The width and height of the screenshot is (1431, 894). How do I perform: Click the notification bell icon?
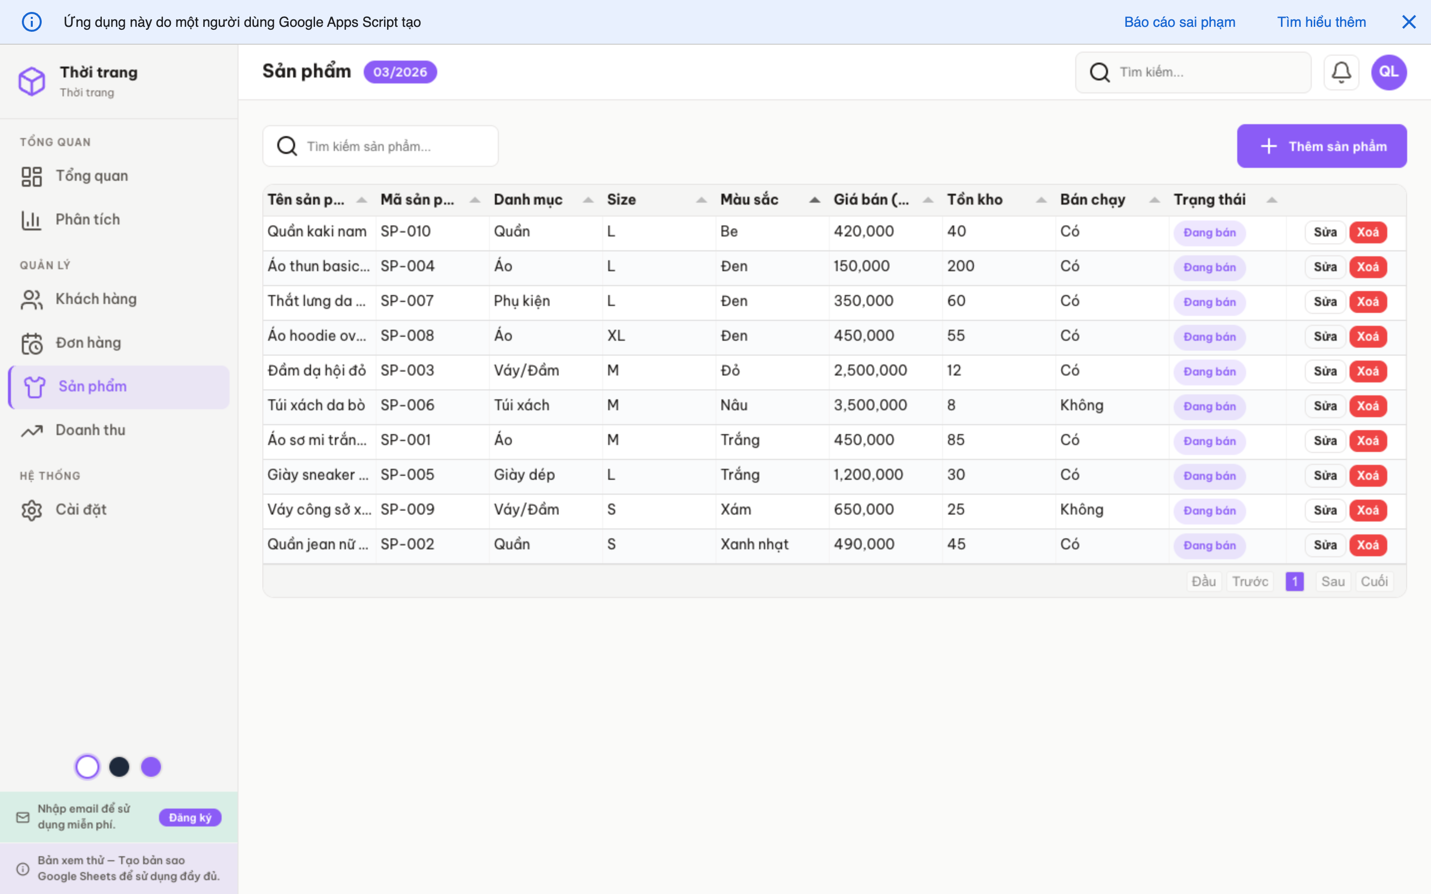coord(1341,72)
